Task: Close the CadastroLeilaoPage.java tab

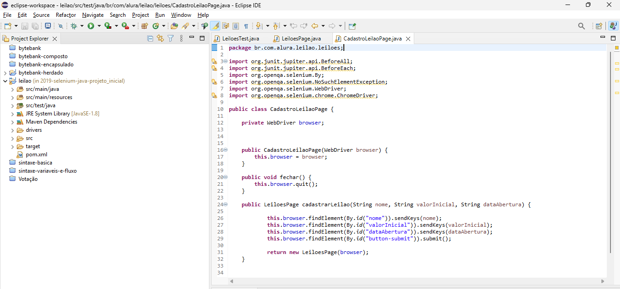Action: [408, 39]
